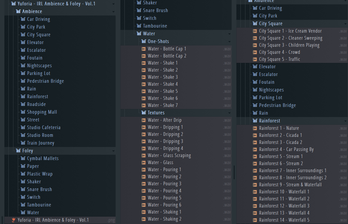Screen dimensions: 348x224
Task: Click the wav icon beside Water - Glass Scraping
Action: 144,155
